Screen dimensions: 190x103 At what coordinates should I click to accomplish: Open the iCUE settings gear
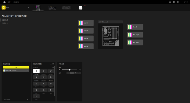[178, 2]
